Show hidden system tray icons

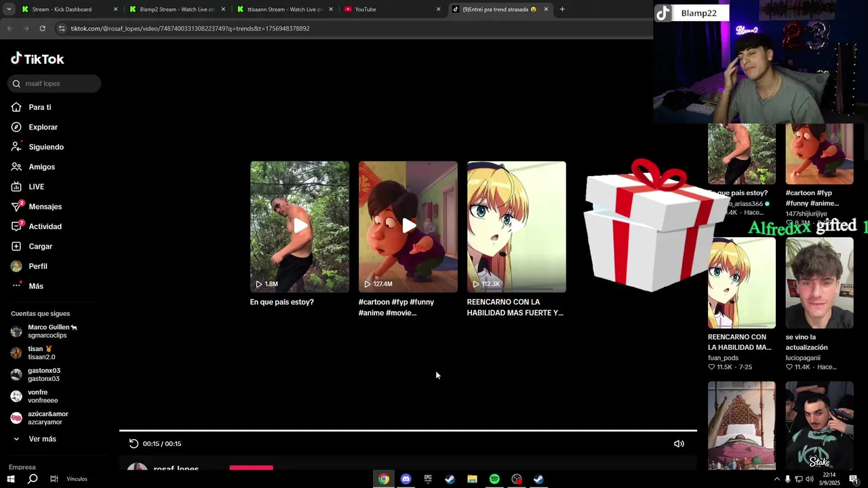pos(776,479)
